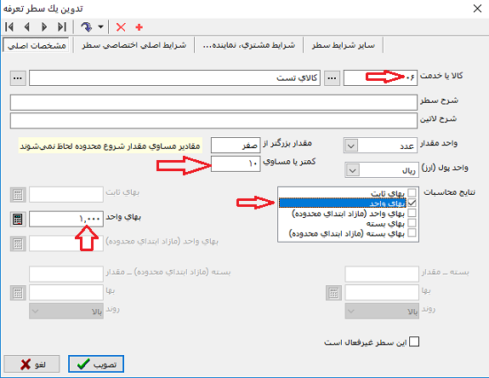489x378 pixels.
Task: Click کالاي تست name field
Action: tap(174, 78)
